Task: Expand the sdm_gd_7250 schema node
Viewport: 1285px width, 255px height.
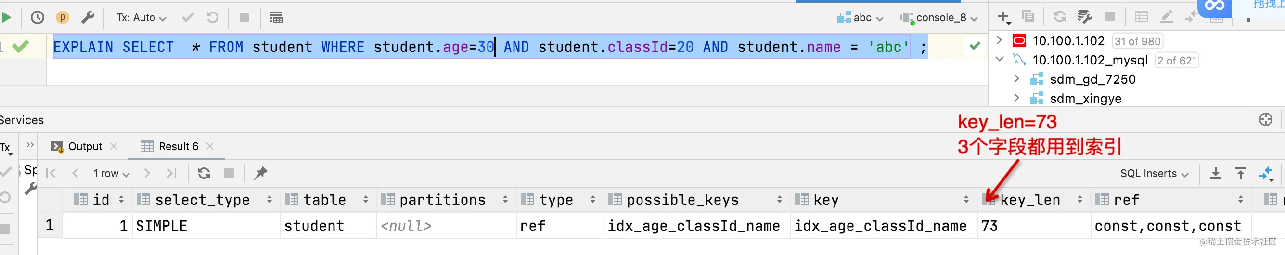Action: click(x=1016, y=79)
